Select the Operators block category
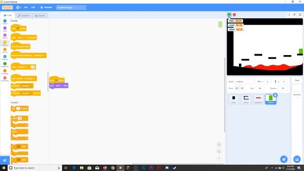This screenshot has width=304, height=171. pos(5,65)
